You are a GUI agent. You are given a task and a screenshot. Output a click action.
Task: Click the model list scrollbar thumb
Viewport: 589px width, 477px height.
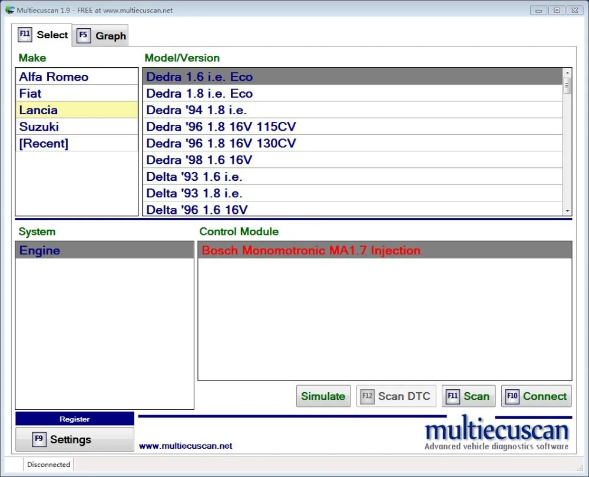tap(567, 85)
